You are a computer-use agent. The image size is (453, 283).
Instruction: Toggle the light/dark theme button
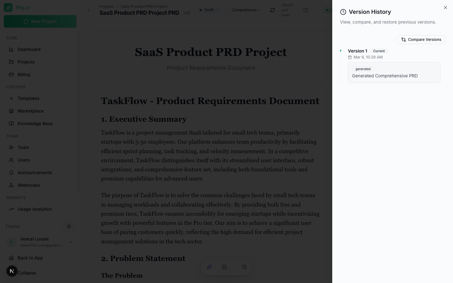coord(69,226)
